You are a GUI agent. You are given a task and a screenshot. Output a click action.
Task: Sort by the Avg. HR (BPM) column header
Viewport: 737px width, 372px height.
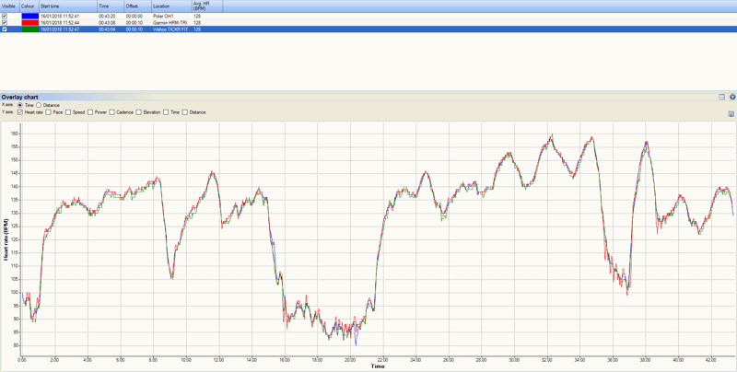point(207,6)
